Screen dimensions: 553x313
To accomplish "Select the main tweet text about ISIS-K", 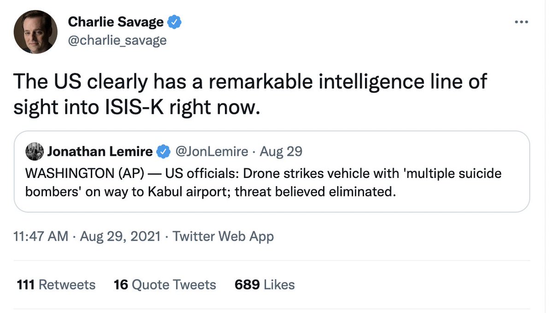I will point(251,94).
